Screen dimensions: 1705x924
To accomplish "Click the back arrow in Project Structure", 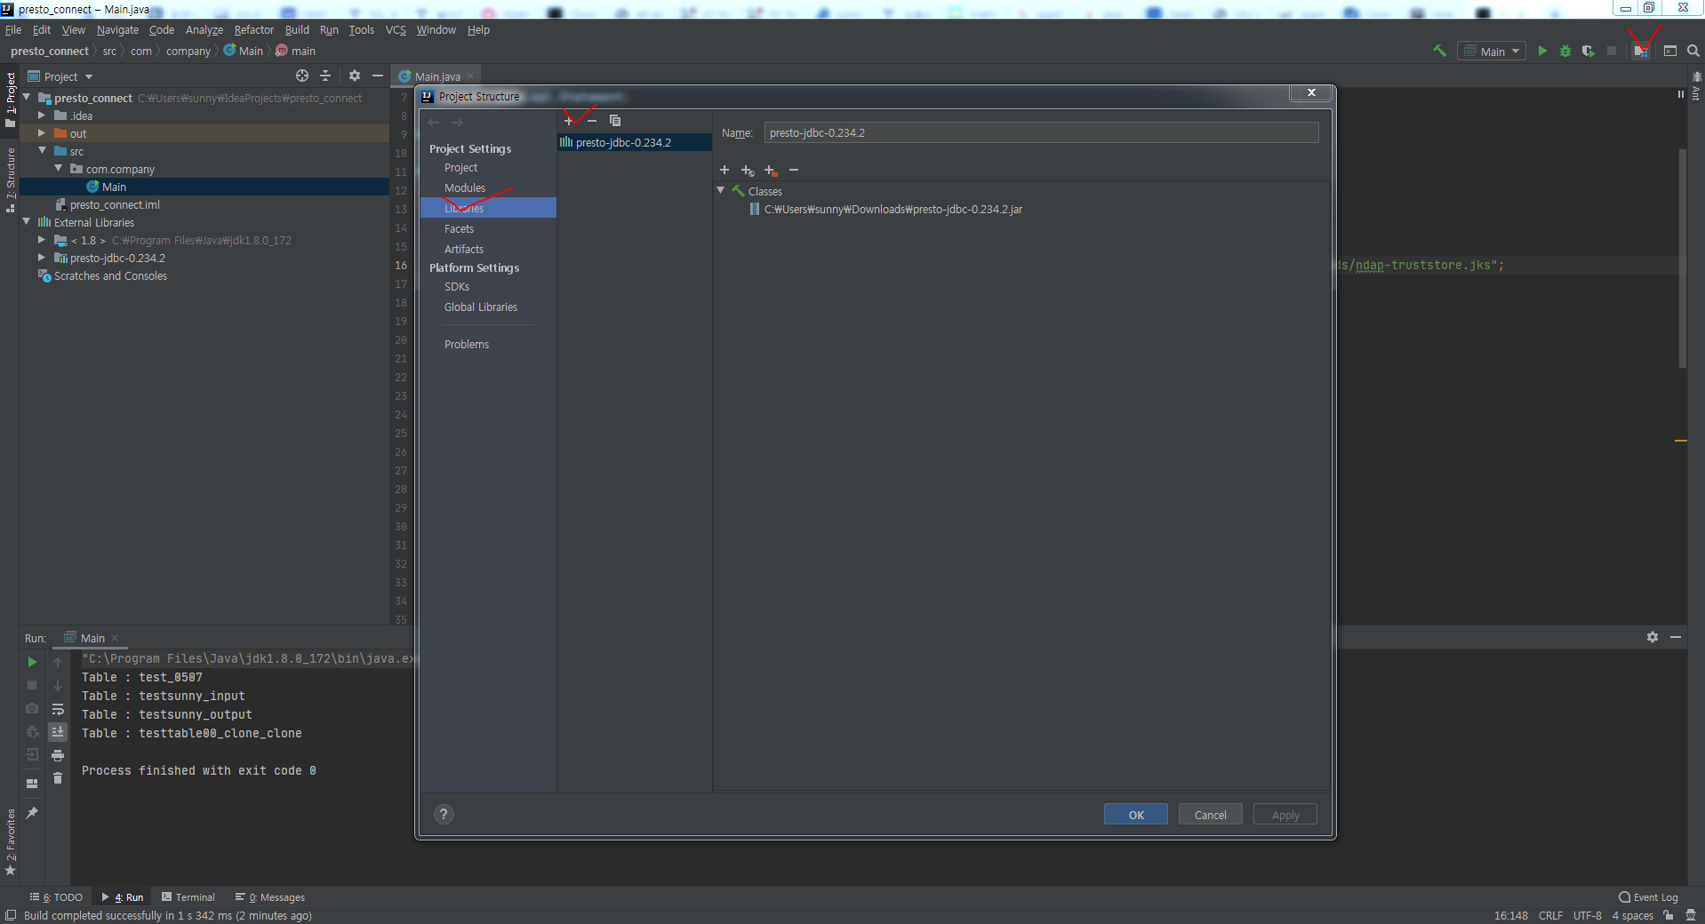I will [434, 123].
